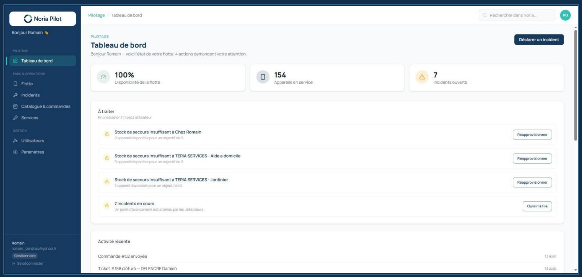This screenshot has width=582, height=277.
Task: Open Catalogue & commandes page
Action: 42,106
